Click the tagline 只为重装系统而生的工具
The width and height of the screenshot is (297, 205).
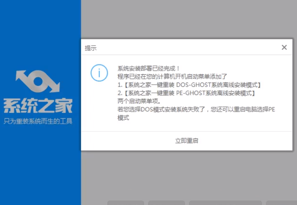[x=38, y=121]
